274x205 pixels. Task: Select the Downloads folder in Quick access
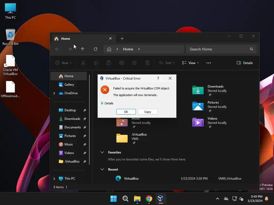pyautogui.click(x=210, y=90)
